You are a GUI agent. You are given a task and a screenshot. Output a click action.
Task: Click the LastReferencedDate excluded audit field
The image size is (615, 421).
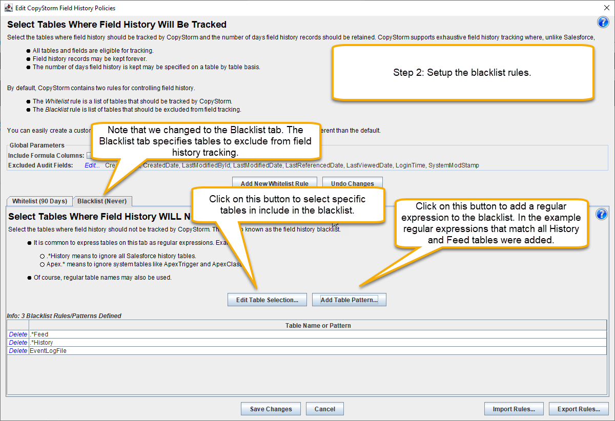click(x=314, y=165)
